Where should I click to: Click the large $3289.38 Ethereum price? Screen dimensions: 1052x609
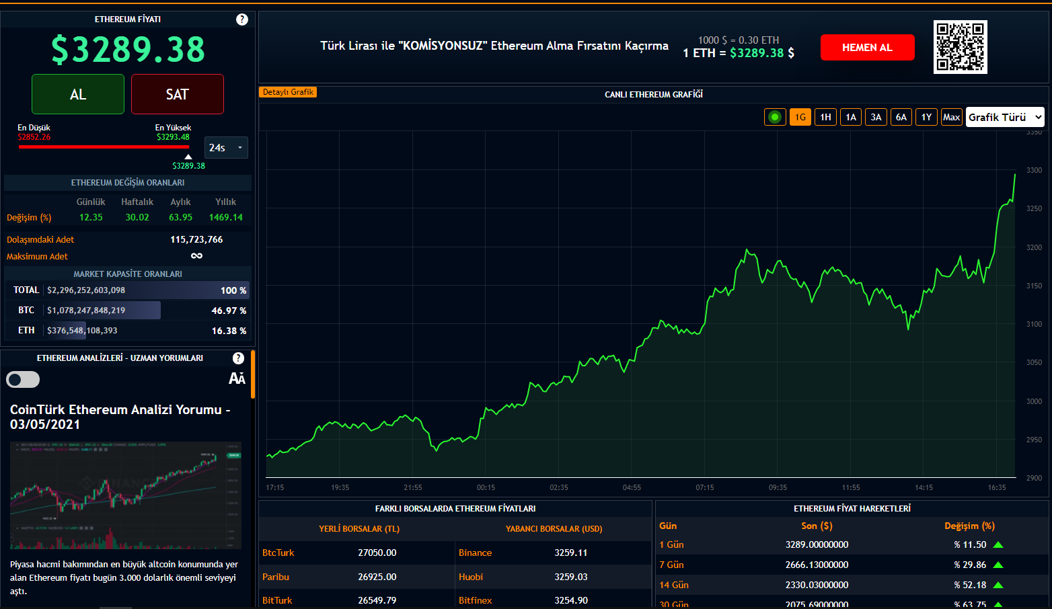pyautogui.click(x=128, y=50)
